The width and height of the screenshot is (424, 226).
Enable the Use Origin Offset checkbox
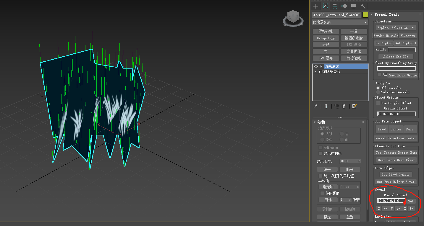click(378, 103)
